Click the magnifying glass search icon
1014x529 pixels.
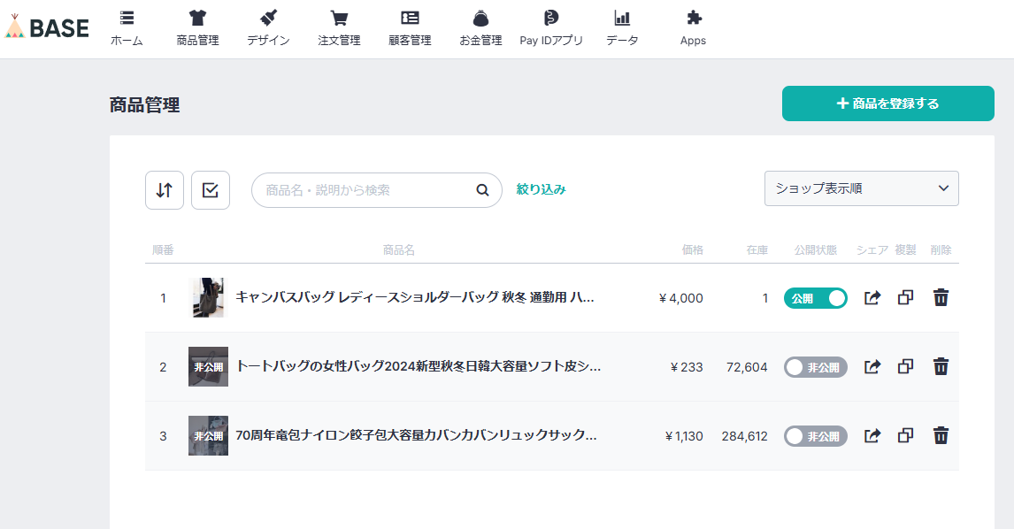482,190
